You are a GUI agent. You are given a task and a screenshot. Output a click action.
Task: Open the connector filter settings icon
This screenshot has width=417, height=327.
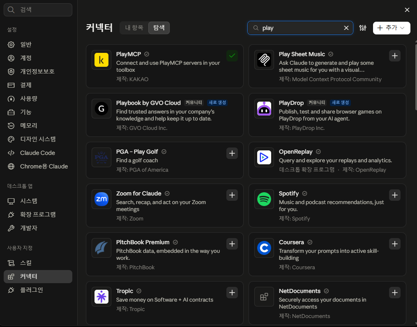(363, 28)
